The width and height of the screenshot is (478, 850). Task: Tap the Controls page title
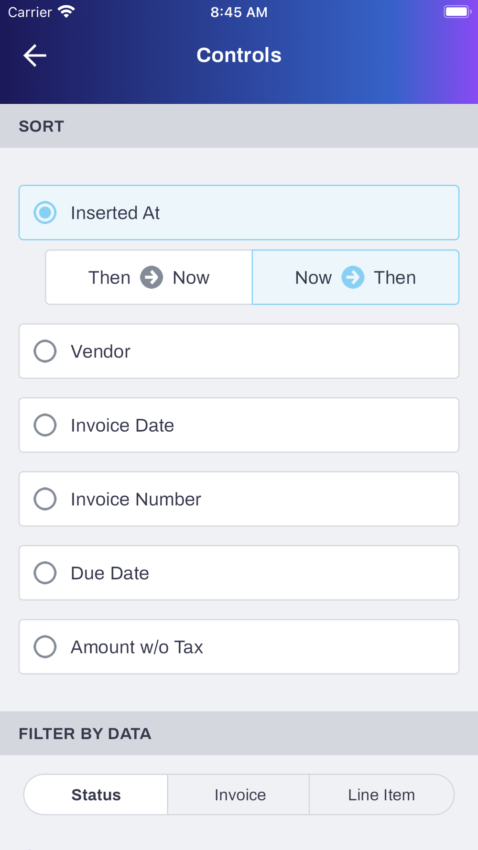coord(239,55)
